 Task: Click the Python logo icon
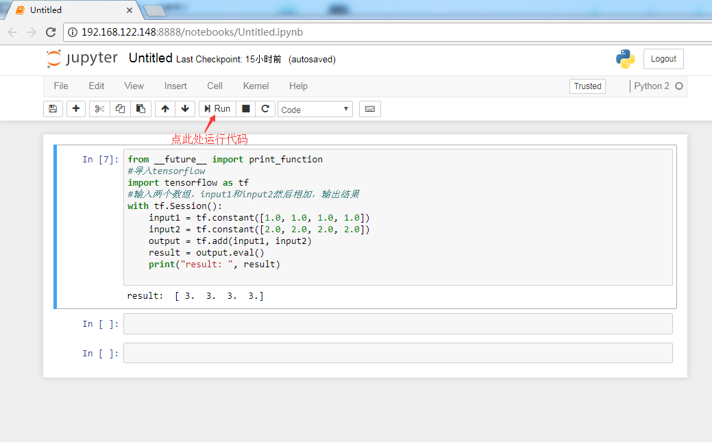point(625,59)
